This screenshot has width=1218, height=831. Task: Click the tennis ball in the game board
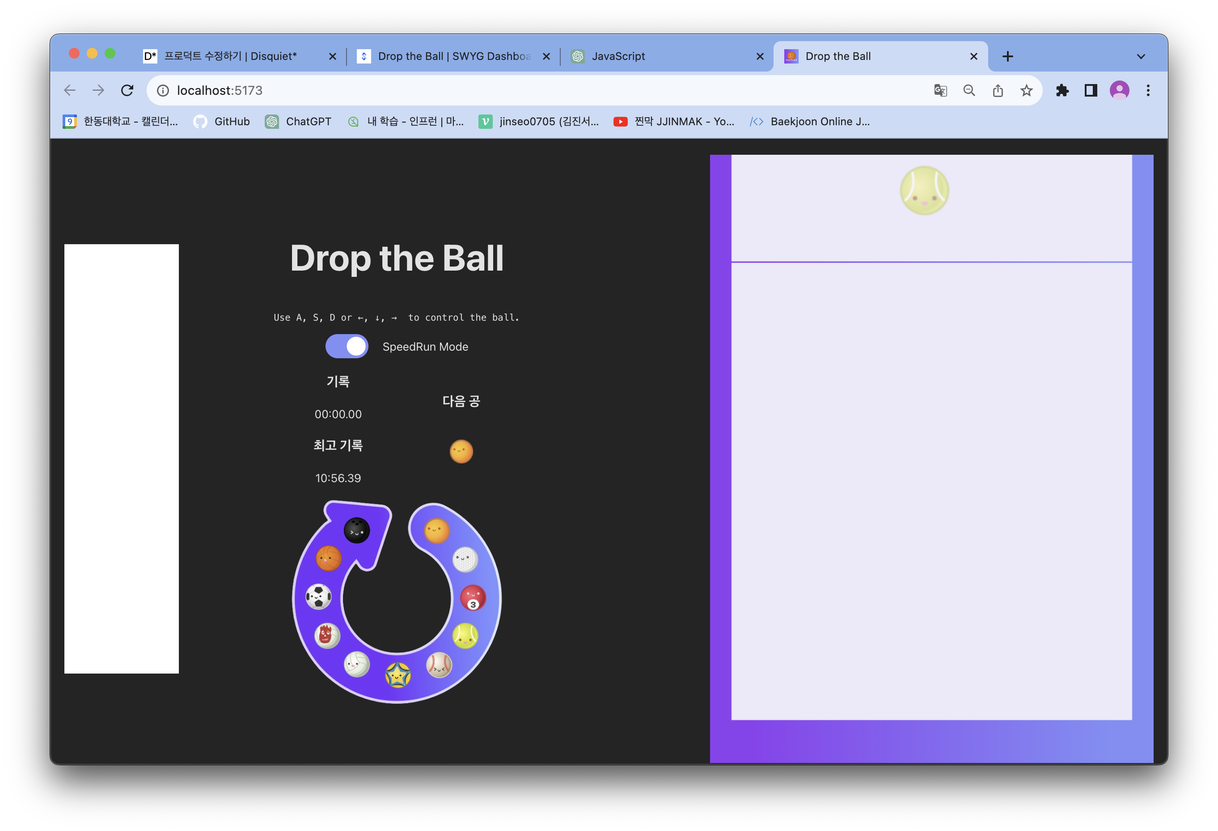coord(924,191)
